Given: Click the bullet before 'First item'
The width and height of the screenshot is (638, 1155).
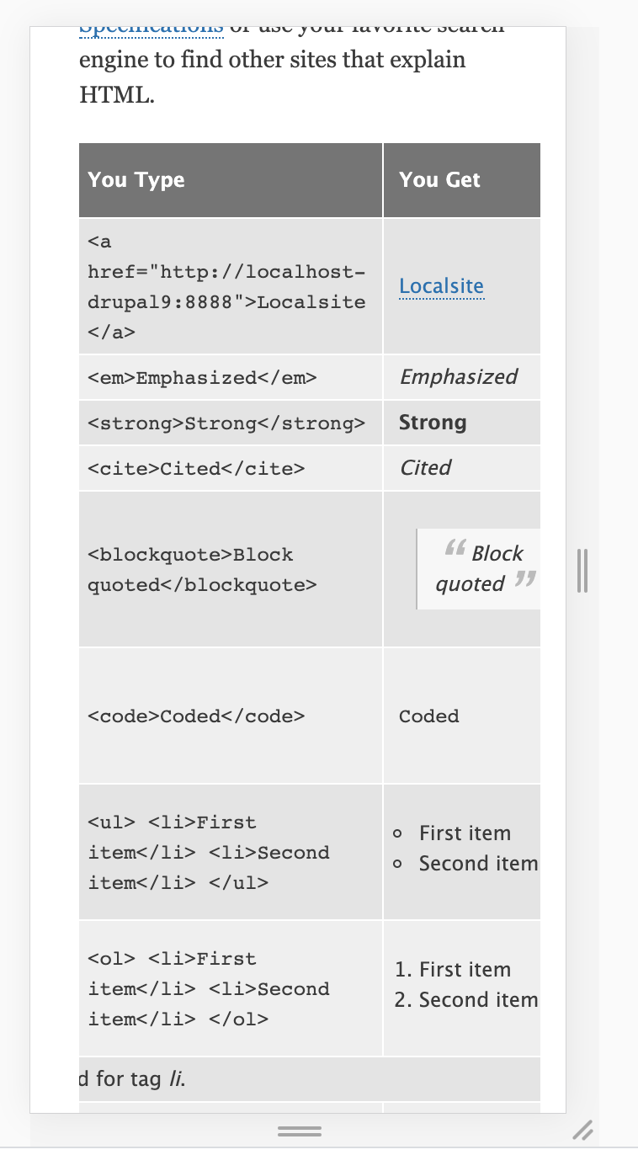Looking at the screenshot, I should 397,833.
